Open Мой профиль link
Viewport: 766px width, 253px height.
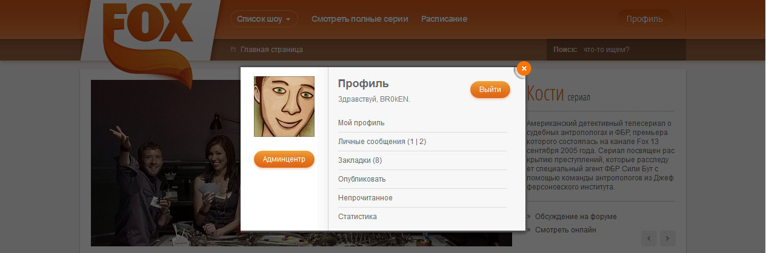point(361,123)
